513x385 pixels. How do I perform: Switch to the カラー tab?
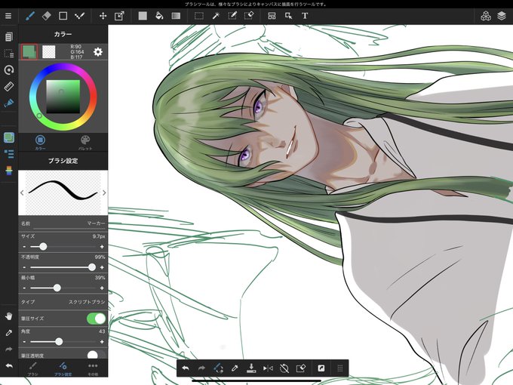coord(40,143)
